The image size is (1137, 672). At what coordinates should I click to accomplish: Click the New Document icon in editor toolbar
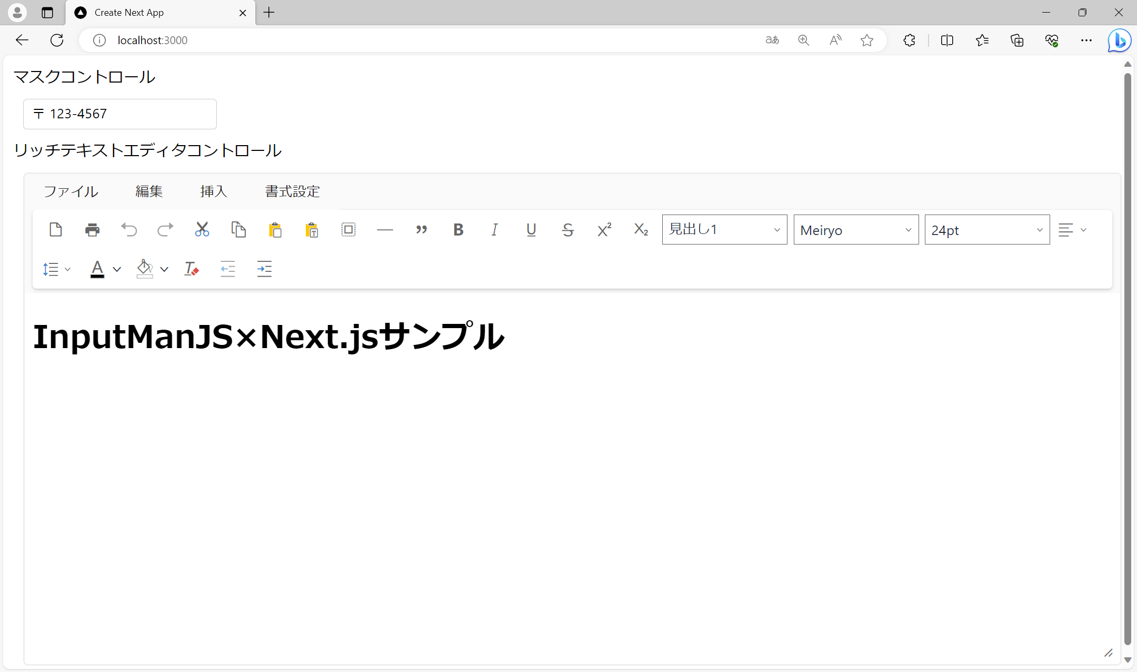(56, 230)
